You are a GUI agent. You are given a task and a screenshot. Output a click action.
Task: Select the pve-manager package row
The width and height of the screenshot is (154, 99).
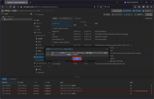pos(102,64)
